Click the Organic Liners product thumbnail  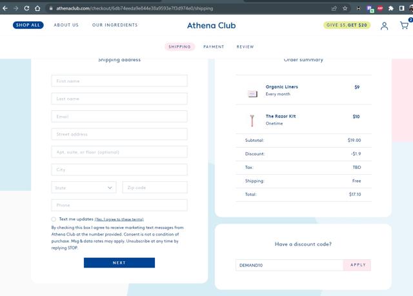click(252, 94)
